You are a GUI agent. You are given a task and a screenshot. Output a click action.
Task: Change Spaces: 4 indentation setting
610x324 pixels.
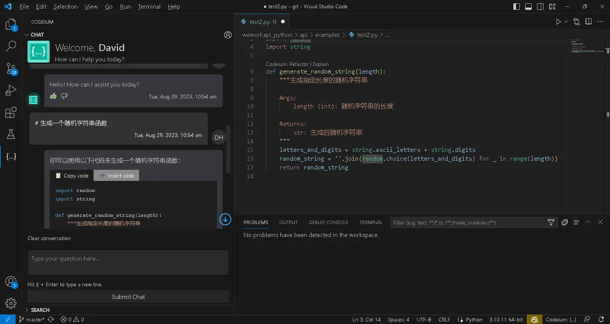click(398, 320)
